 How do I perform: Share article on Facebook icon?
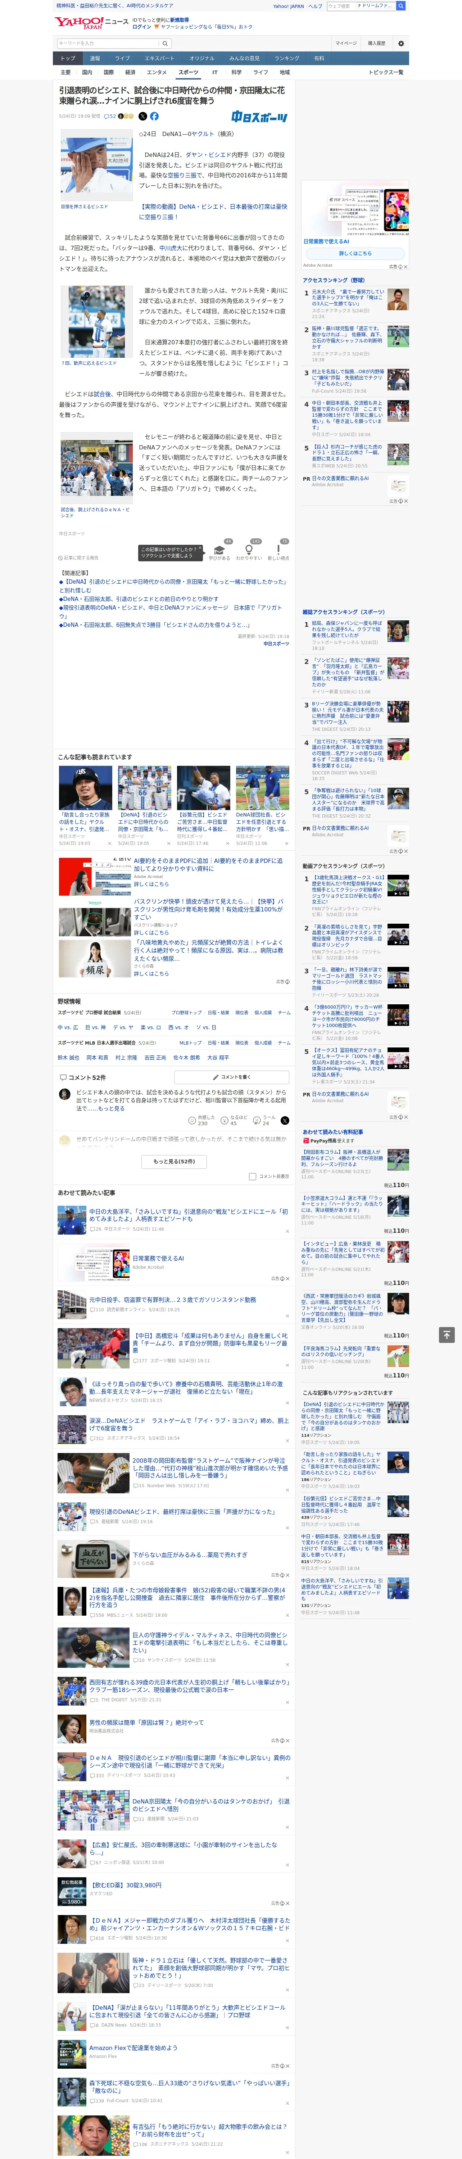coord(154,117)
